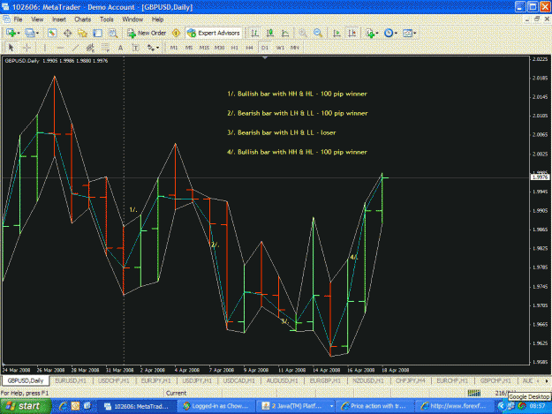Click the Templates icon
Viewport: 552px width, 414px height.
pos(407,33)
